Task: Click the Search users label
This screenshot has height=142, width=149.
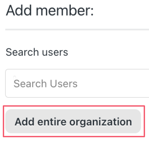Action: click(37, 52)
